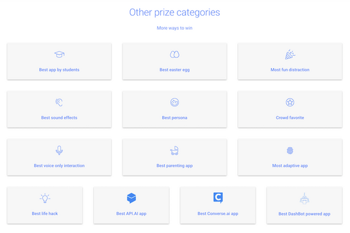Screen dimensions: 350x233
Task: Click the More ways to win subtitle
Action: (x=174, y=27)
